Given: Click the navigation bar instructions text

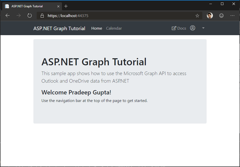Looking at the screenshot, I should click(94, 100).
